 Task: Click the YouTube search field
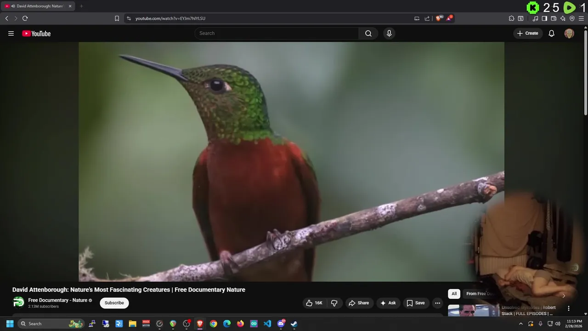pos(277,33)
